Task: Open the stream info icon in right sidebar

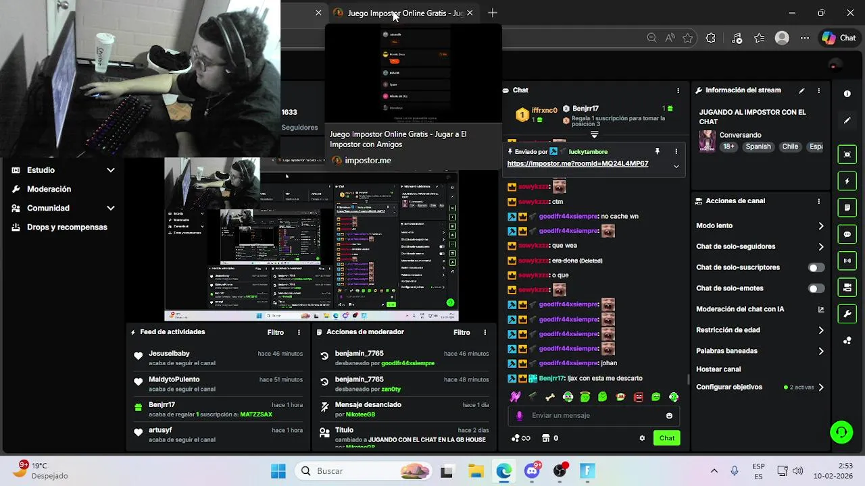Action: (847, 94)
